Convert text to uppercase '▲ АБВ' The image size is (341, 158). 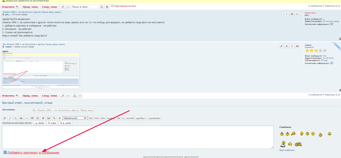click(x=39, y=123)
